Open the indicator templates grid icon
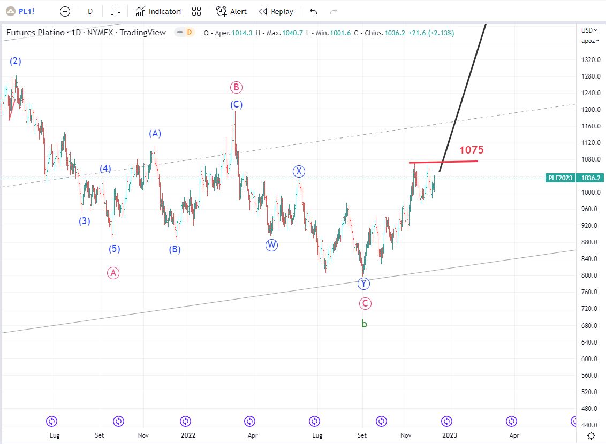Image resolution: width=606 pixels, height=444 pixels. pos(196,12)
